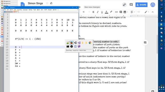Toggle bold formatting in Google Docs

(x=93, y=12)
